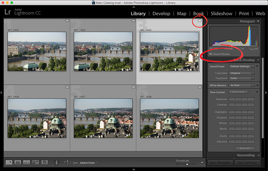268x171 pixels.
Task: Expand the Keywording panel
Action: coord(258,155)
